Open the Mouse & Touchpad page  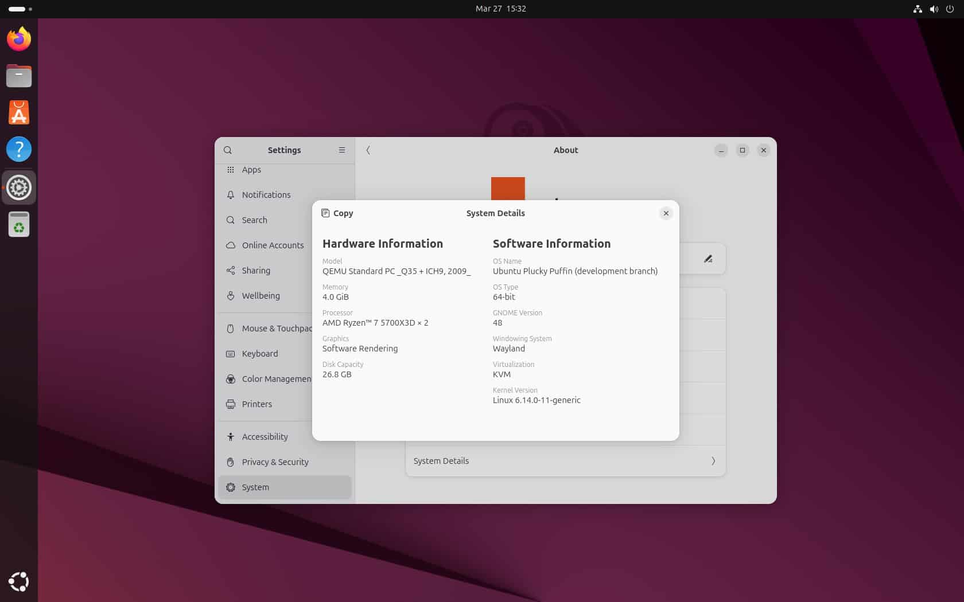click(x=231, y=328)
